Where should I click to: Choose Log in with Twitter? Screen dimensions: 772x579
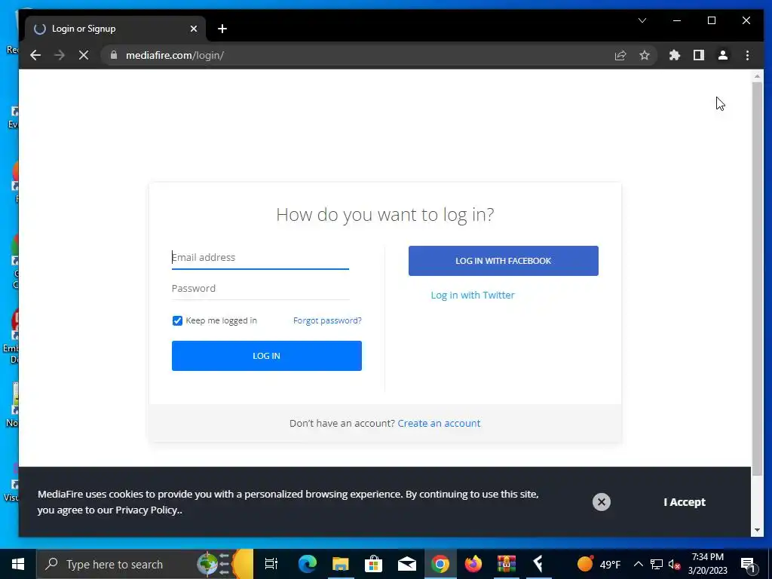473,295
